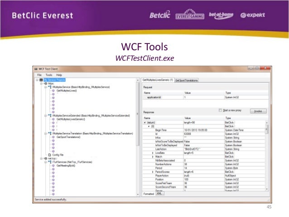This screenshot has height=217, width=289.
Task: Click the BeginTime value 10/01/2013 19:05:00
Action: (x=196, y=130)
